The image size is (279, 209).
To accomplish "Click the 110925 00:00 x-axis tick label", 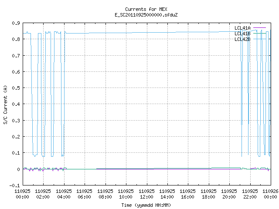I will 22,194.
